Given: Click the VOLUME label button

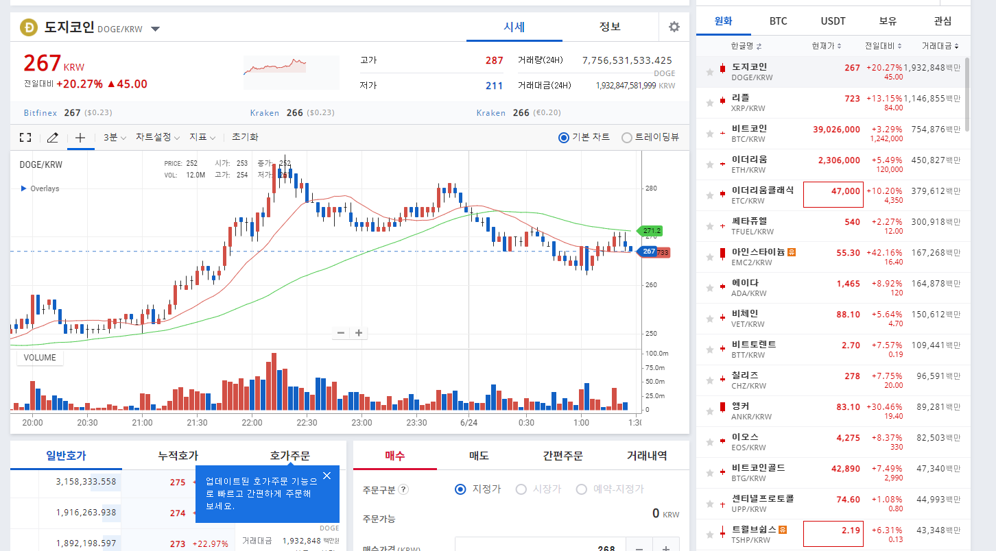Looking at the screenshot, I should tap(40, 358).
